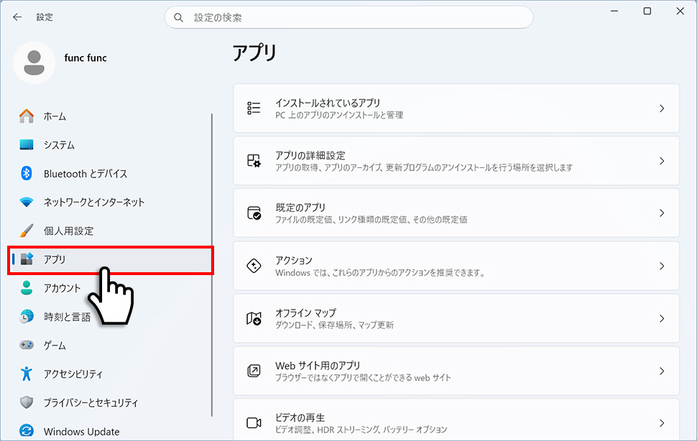Click the sidebar vertical scrollbar
The image size is (697, 441).
tap(211, 265)
